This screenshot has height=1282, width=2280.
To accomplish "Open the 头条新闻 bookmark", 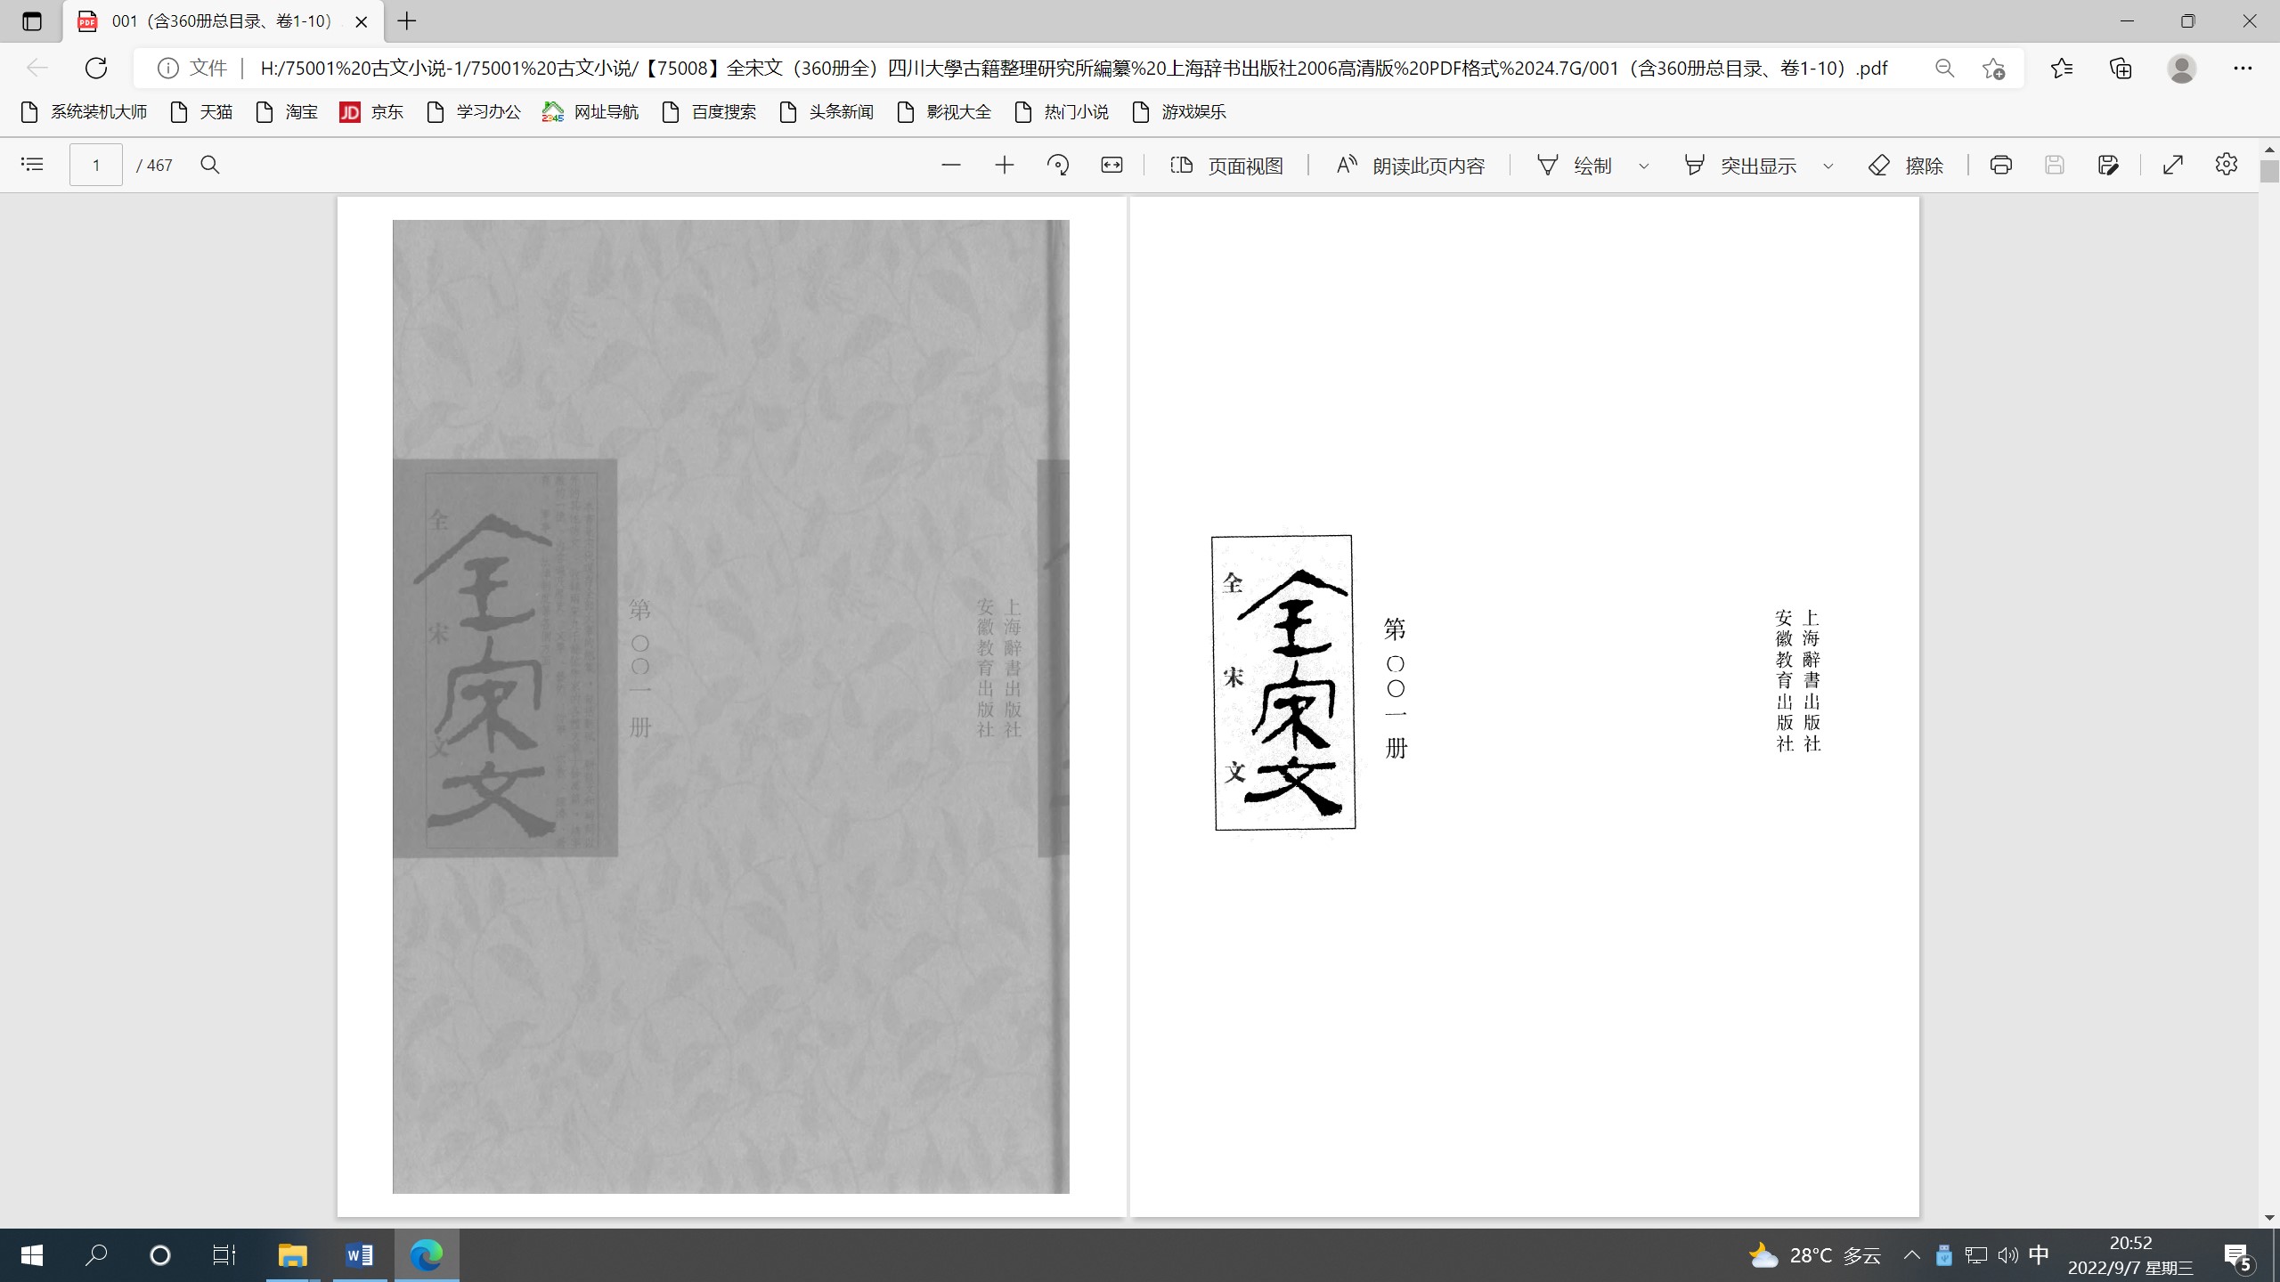I will pos(826,112).
